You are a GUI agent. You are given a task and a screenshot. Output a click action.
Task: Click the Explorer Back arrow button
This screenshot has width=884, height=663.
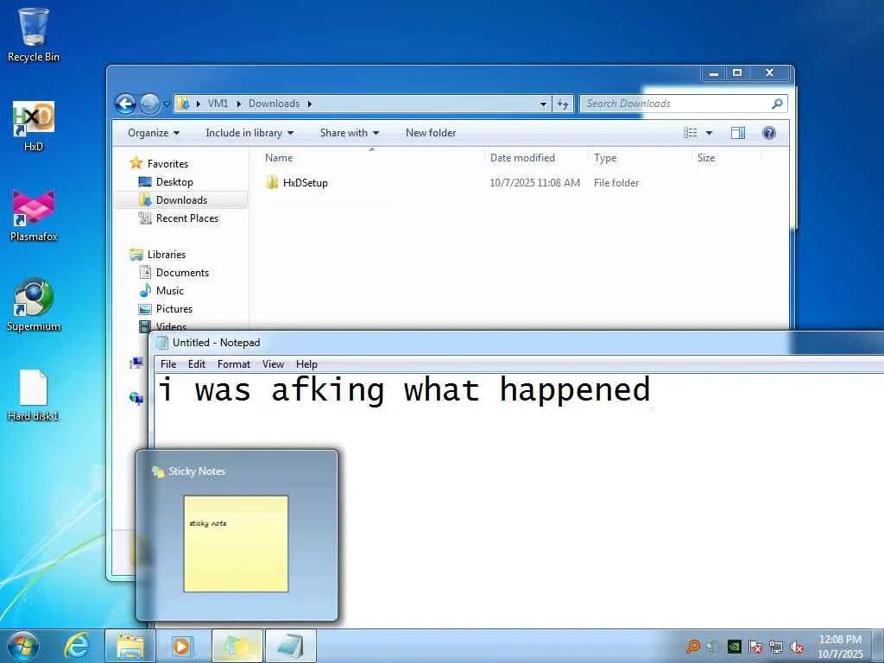tap(125, 104)
